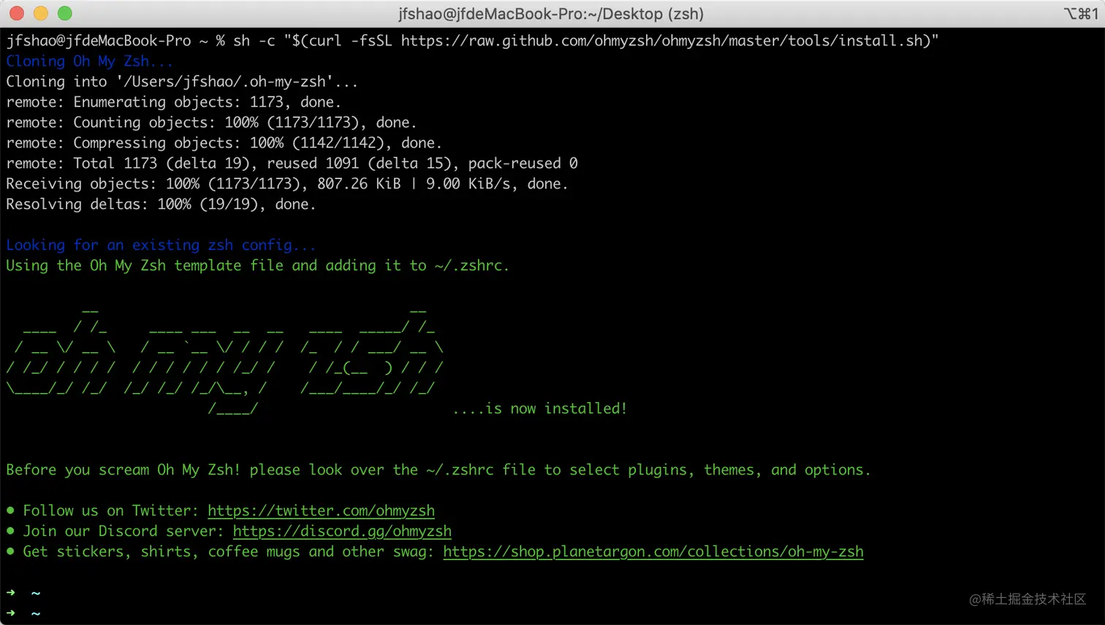The height and width of the screenshot is (625, 1105).
Task: Maximize terminal using green button
Action: coord(65,13)
